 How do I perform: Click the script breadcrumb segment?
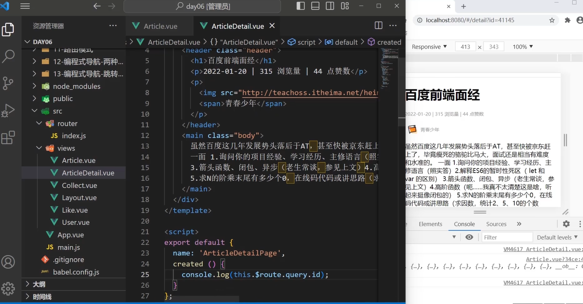302,42
